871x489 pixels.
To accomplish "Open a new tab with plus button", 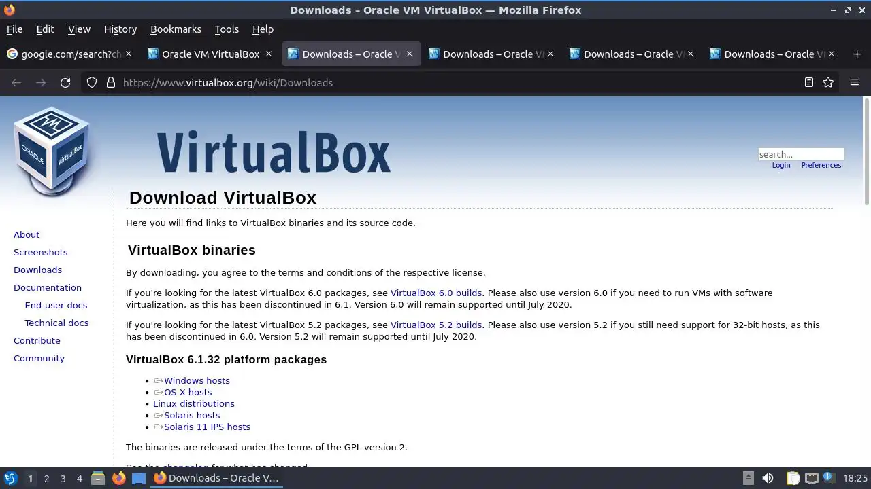I will pos(857,54).
